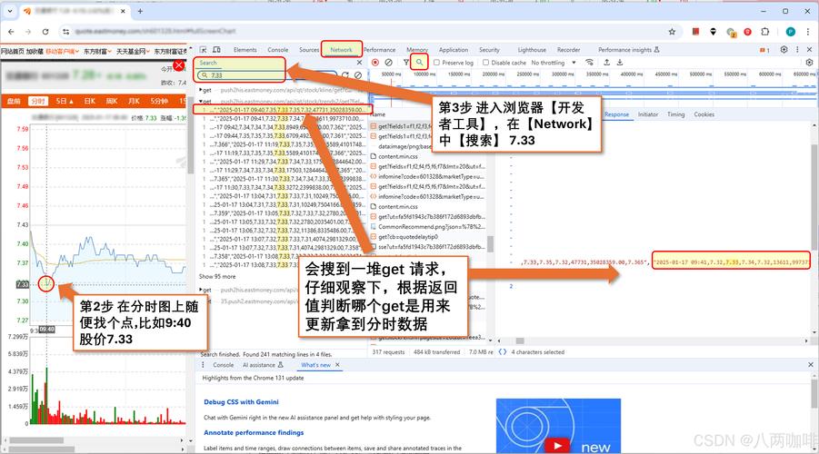Open the tab search chevron dropdown

click(9, 11)
